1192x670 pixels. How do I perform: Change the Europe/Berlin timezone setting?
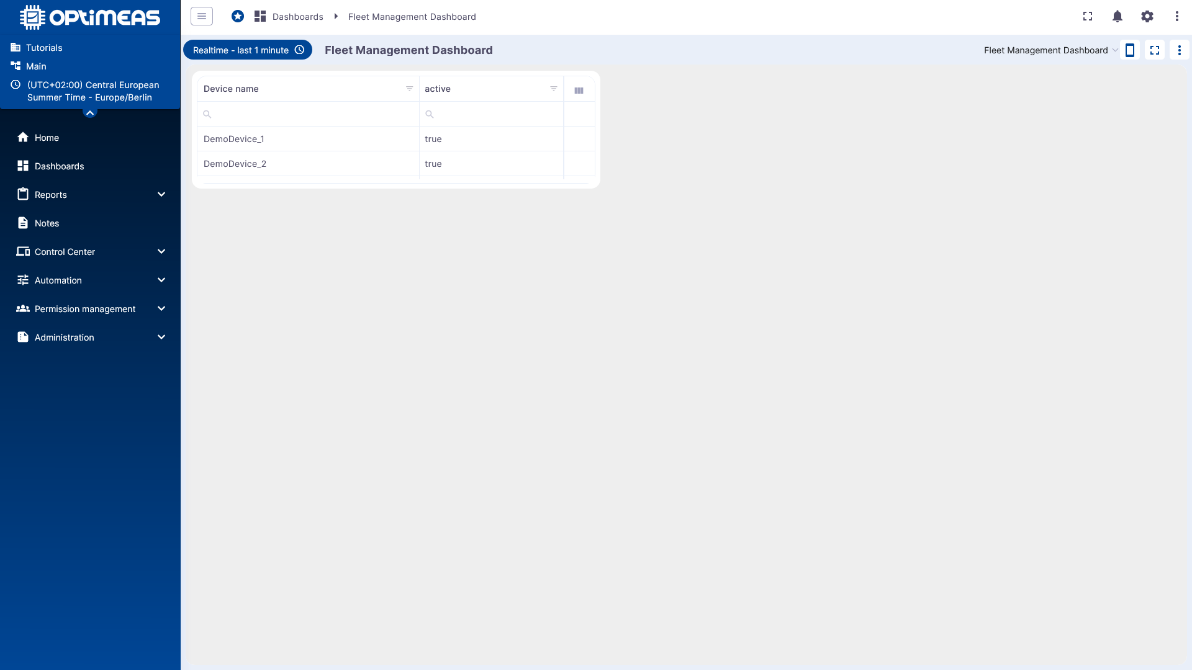[x=93, y=91]
